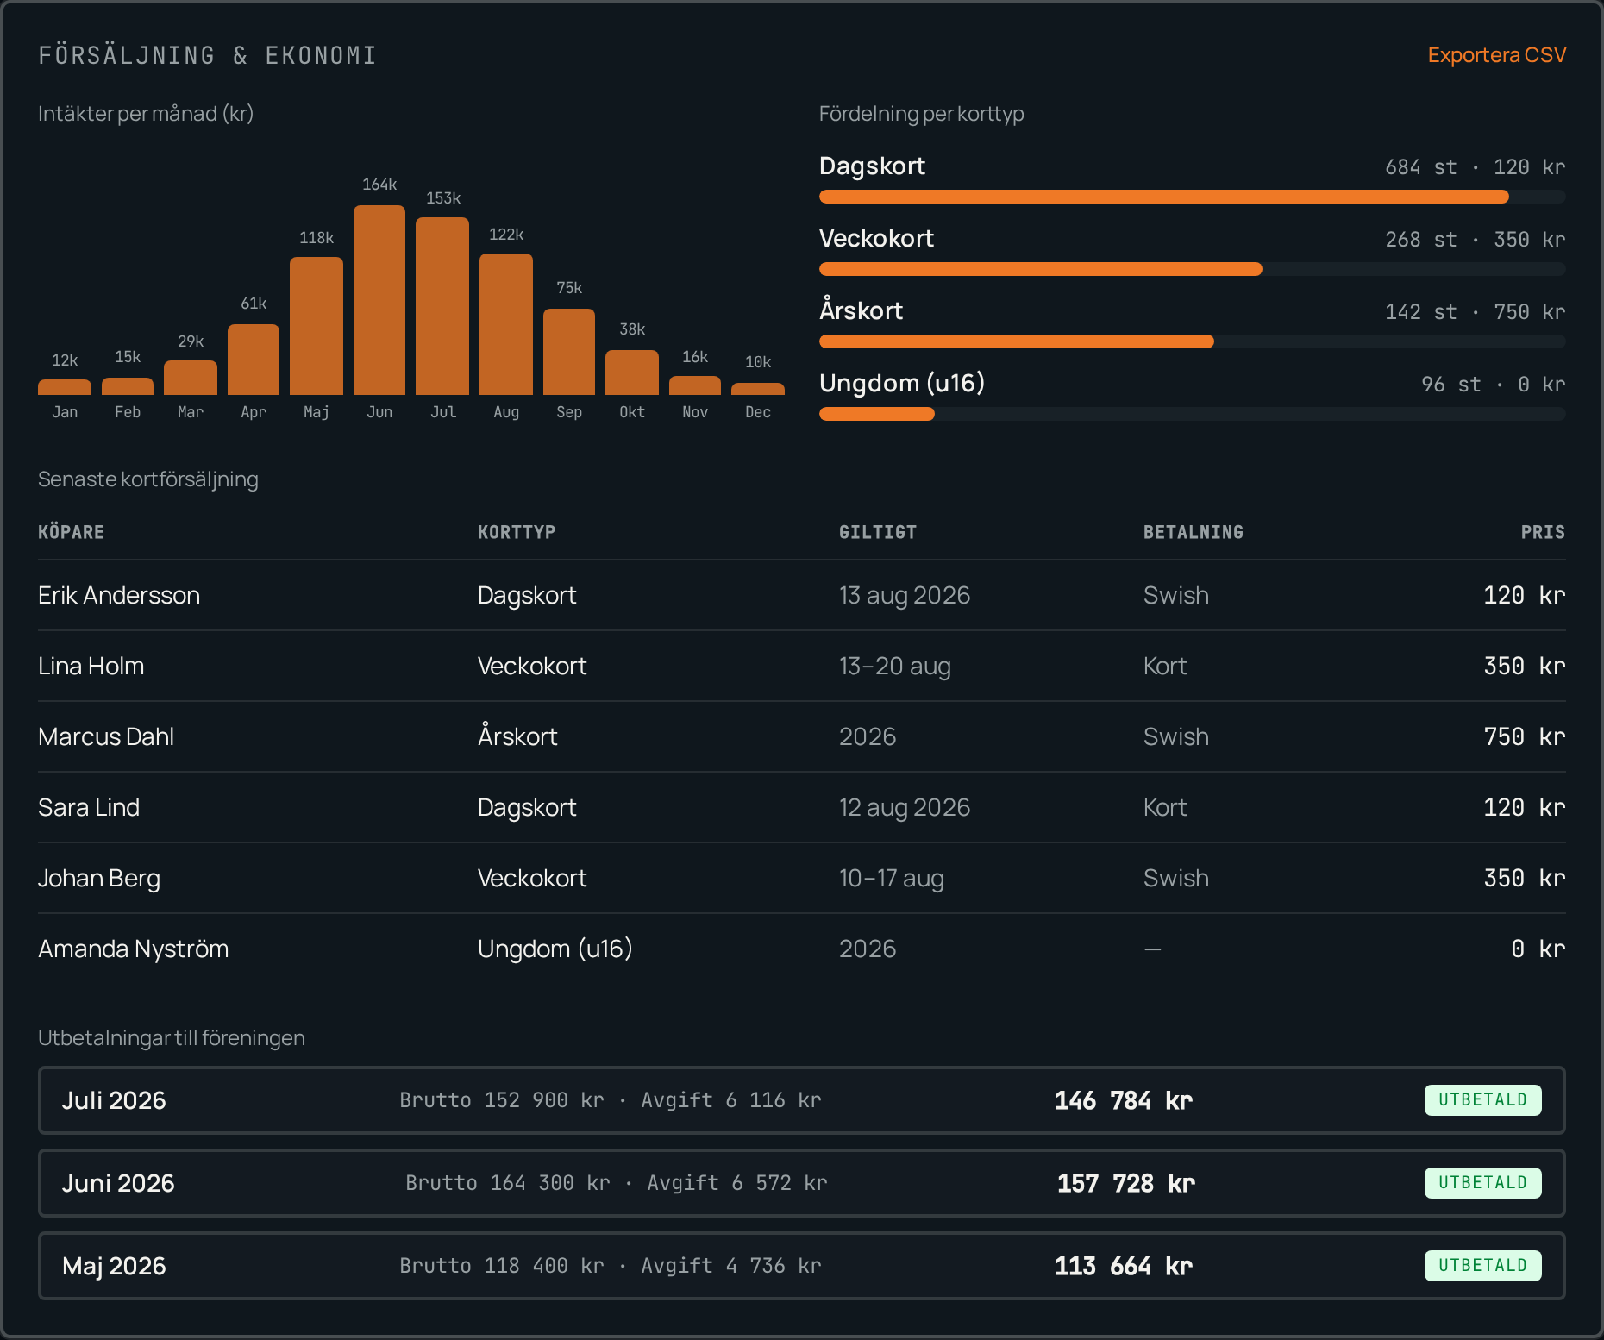Click the payout amount 113 664 kr
This screenshot has height=1340, width=1604.
1124,1266
